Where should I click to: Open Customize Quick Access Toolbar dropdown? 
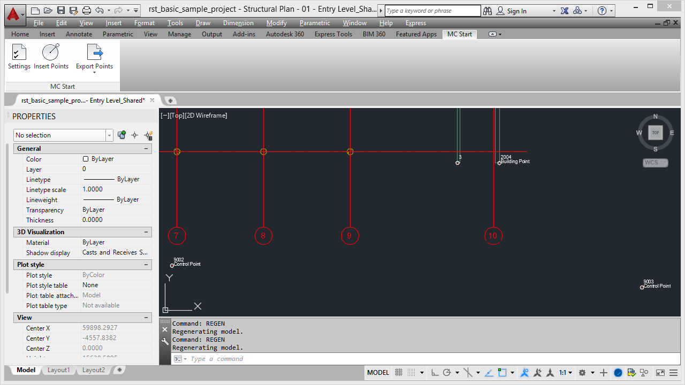pyautogui.click(x=136, y=11)
